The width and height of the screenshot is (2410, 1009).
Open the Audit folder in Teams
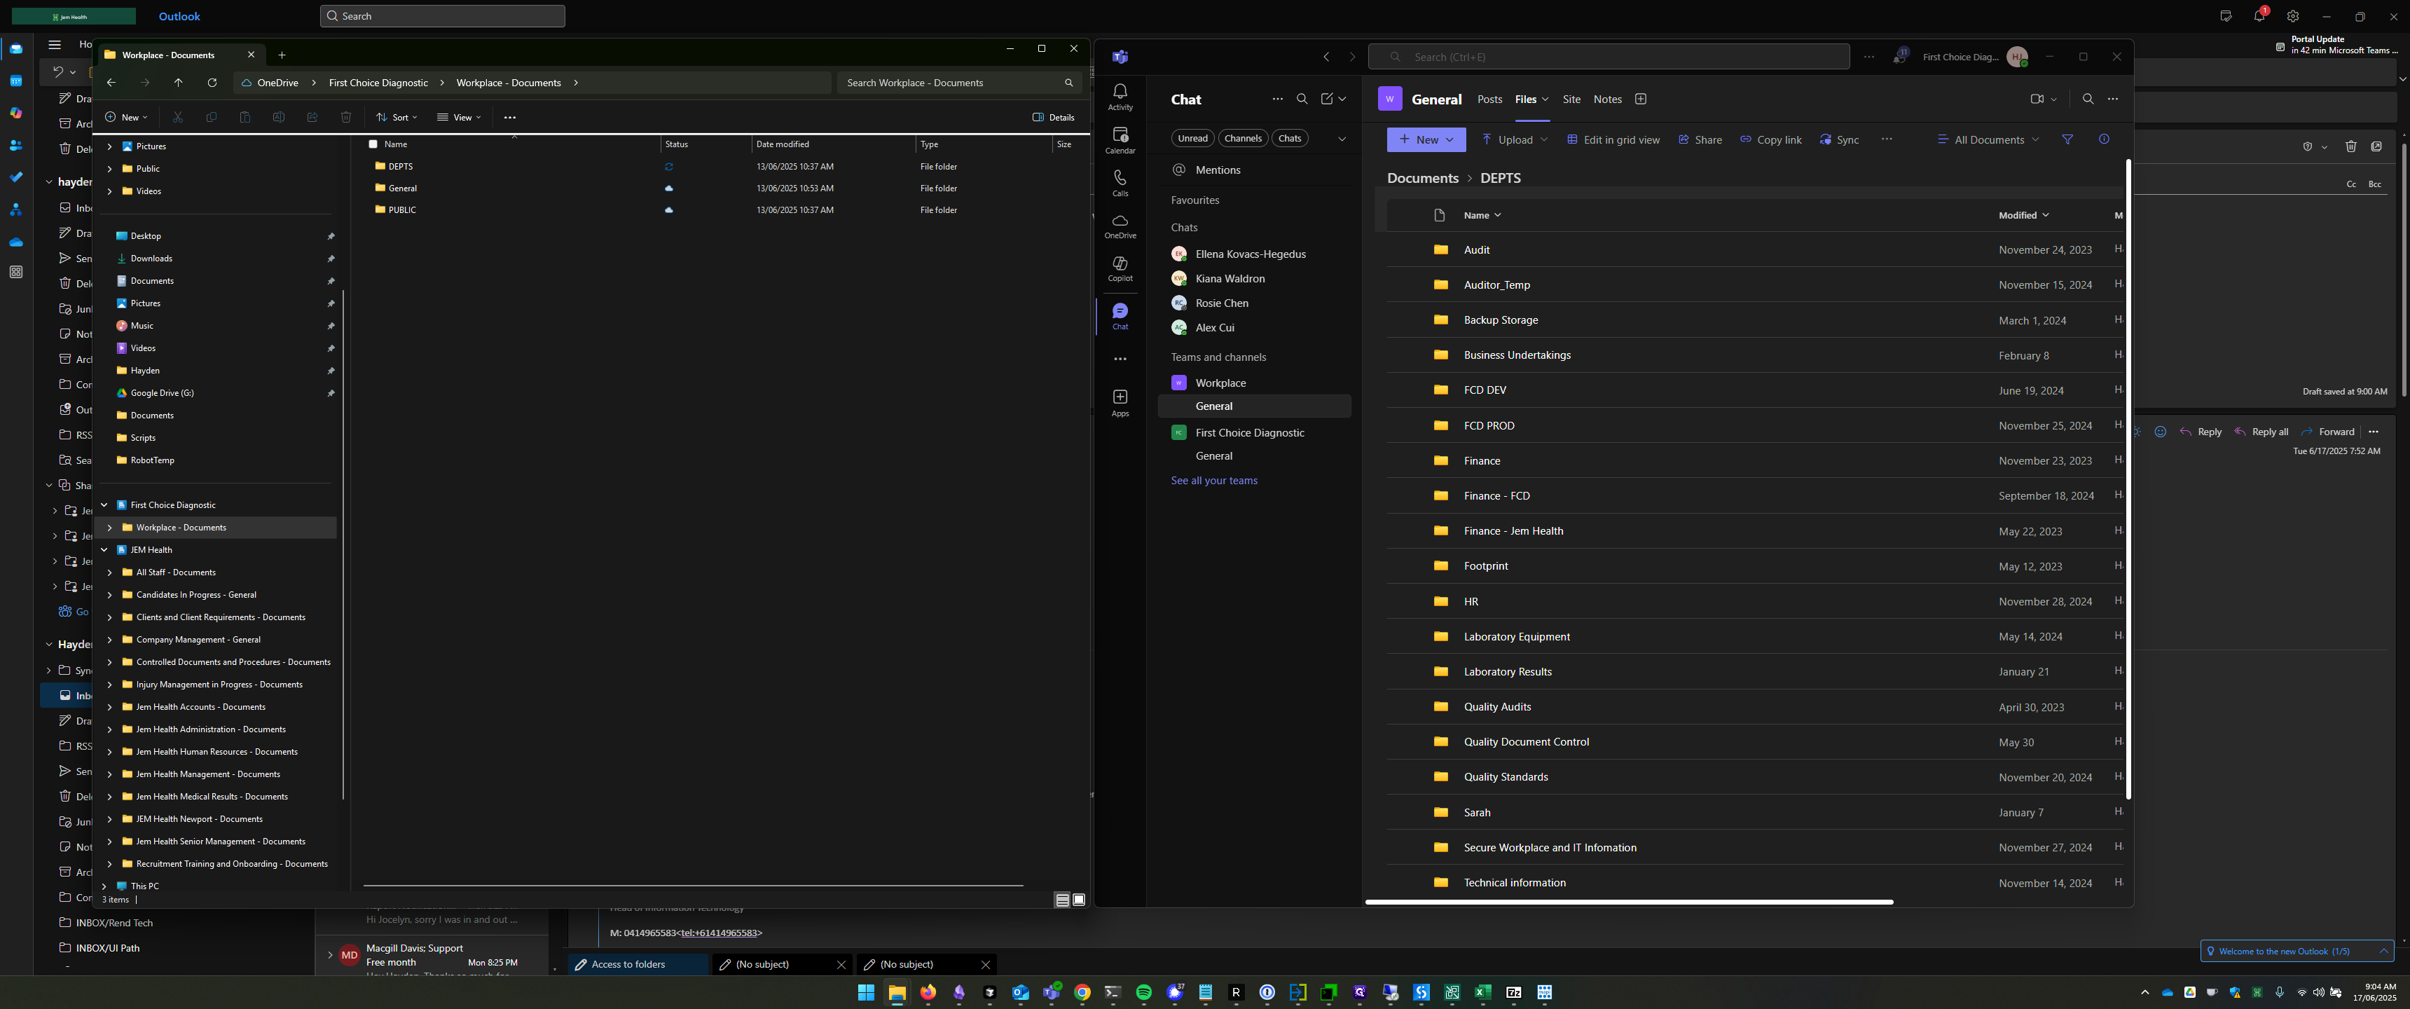[x=1476, y=250]
